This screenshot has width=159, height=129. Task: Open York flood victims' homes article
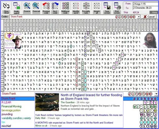click(x=79, y=115)
